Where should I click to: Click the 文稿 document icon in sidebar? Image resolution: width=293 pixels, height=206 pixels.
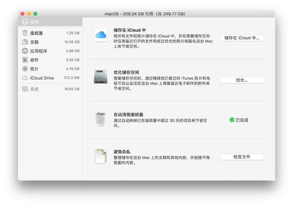click(x=25, y=42)
